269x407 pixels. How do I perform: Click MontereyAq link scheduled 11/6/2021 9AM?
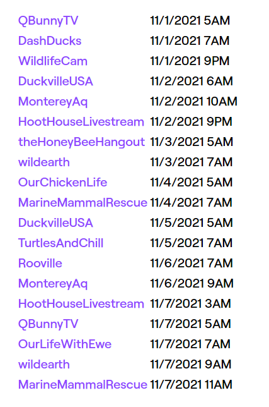(53, 284)
